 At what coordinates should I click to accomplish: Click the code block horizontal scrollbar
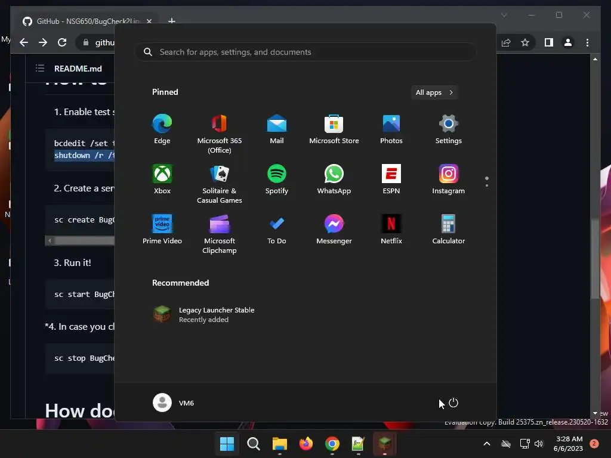point(81,241)
